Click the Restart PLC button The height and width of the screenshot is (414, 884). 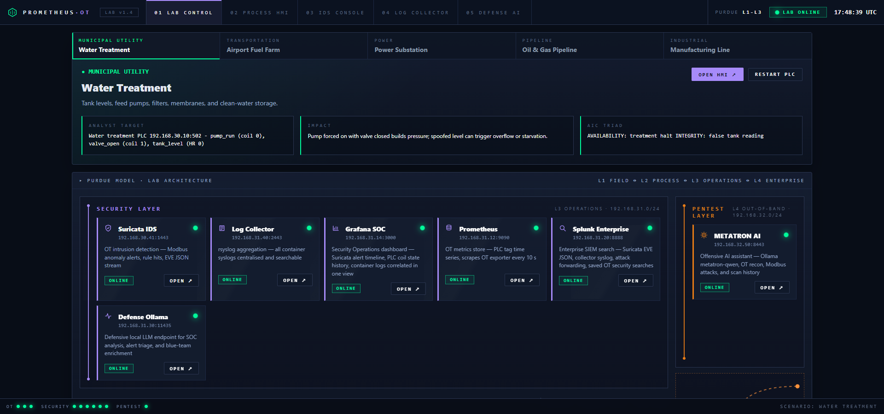point(775,75)
